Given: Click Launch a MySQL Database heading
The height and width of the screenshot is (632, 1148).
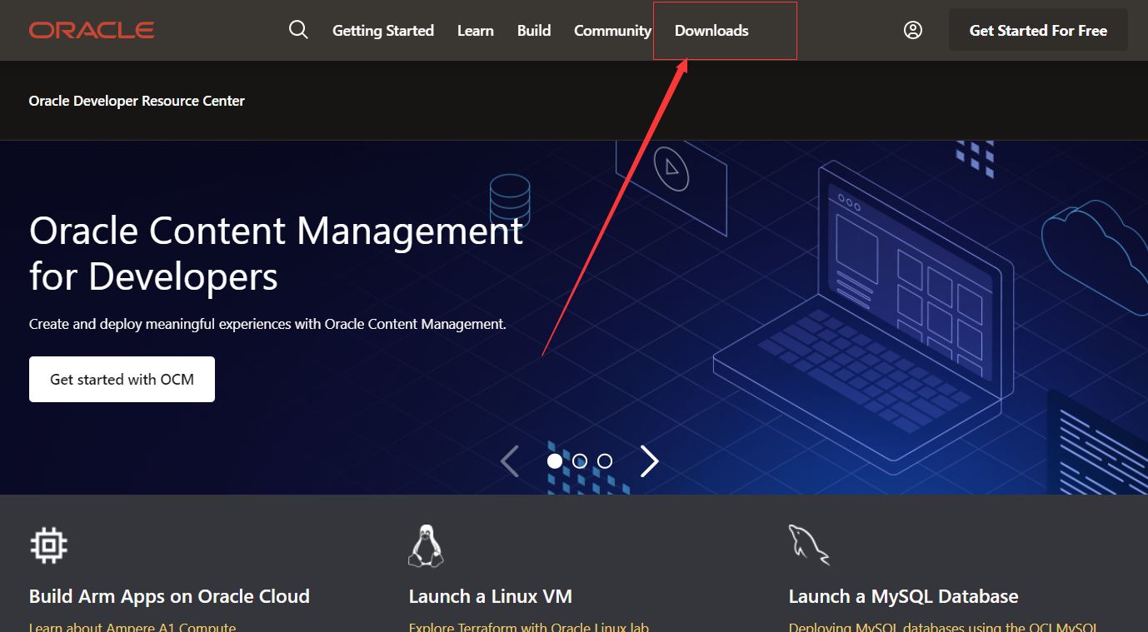Looking at the screenshot, I should [904, 596].
